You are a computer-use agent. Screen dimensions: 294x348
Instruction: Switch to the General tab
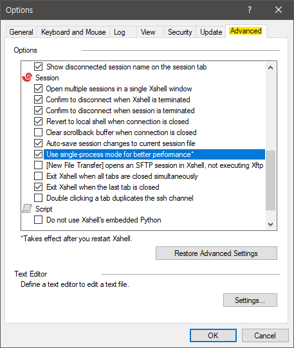point(21,32)
